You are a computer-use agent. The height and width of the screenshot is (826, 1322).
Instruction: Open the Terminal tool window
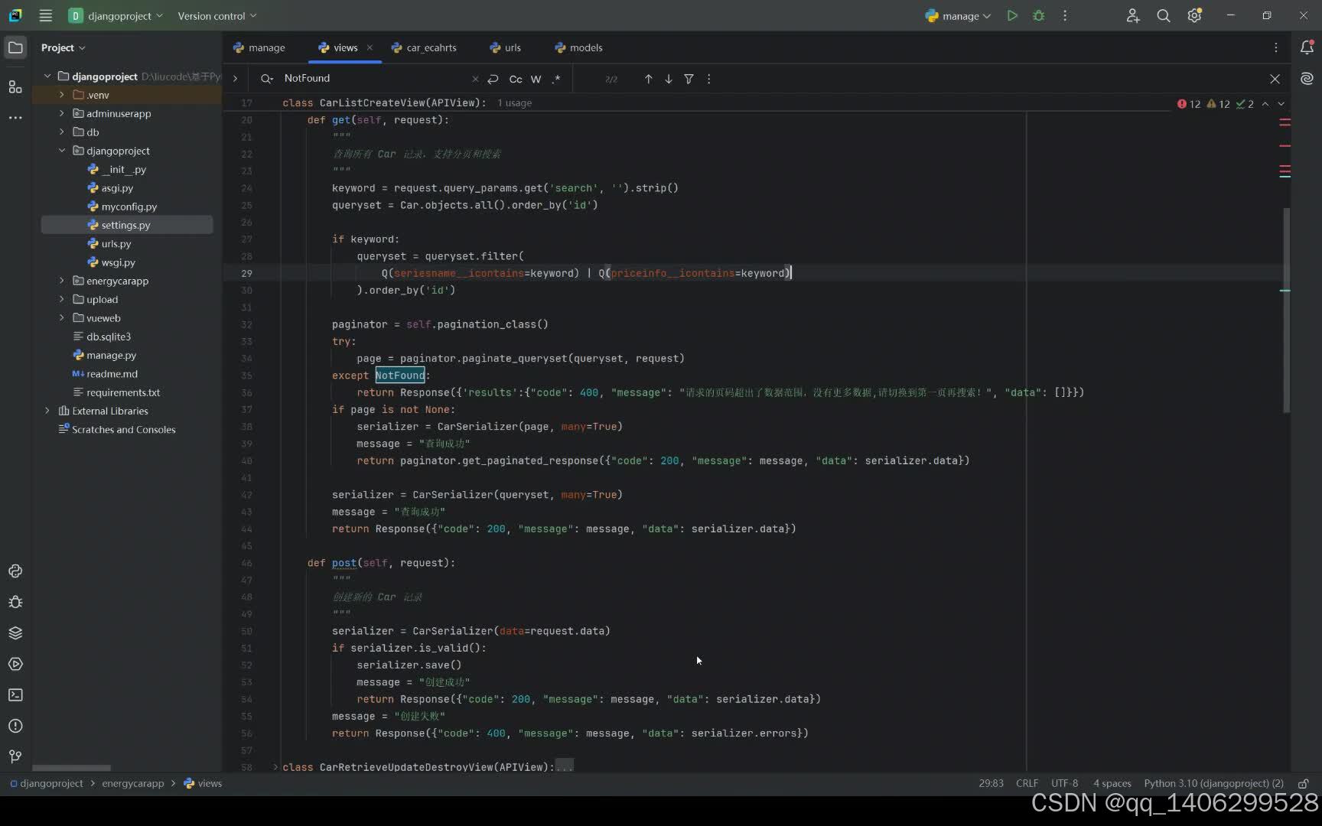(x=15, y=695)
